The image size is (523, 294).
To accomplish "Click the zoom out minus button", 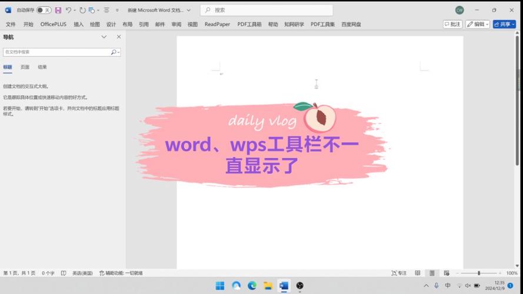I will [457, 273].
